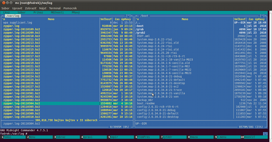Click F1 Pomoc button

13,137
